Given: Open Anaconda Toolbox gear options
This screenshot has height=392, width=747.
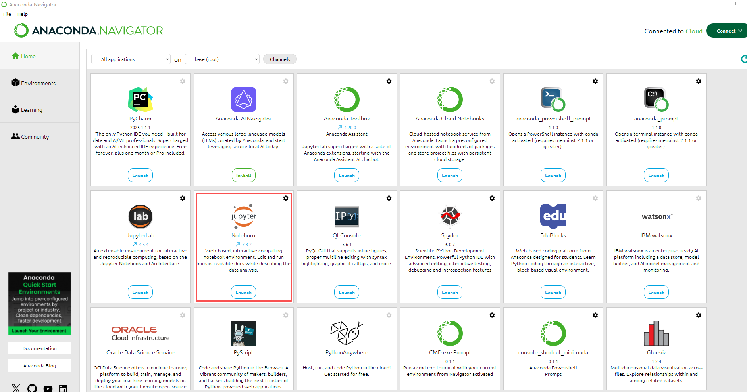Looking at the screenshot, I should (x=389, y=81).
